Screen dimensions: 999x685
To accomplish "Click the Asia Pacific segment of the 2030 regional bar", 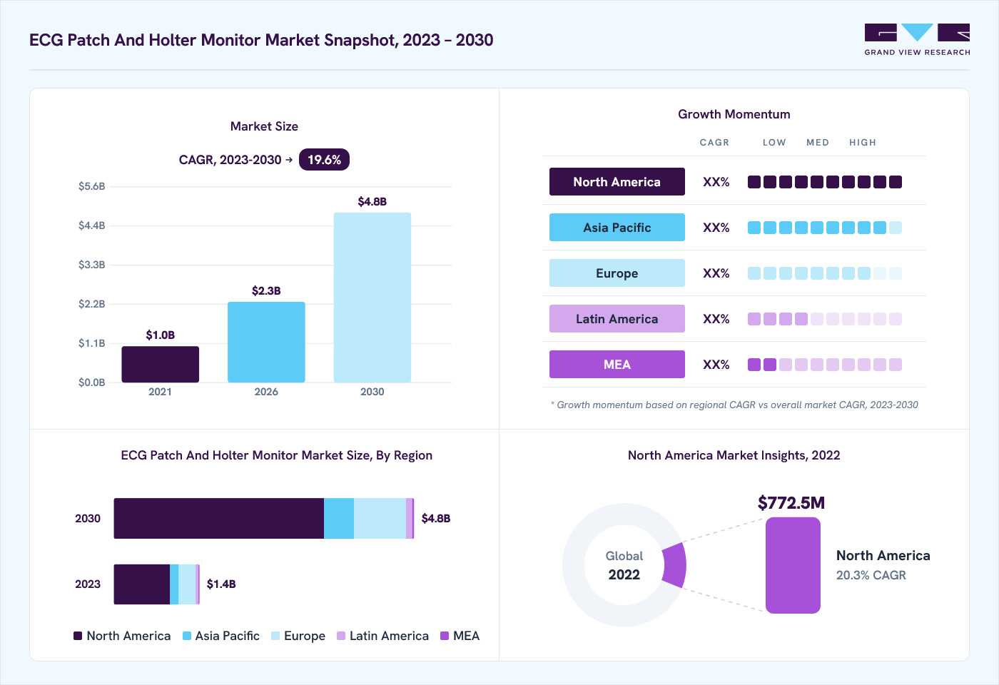I will (x=339, y=519).
